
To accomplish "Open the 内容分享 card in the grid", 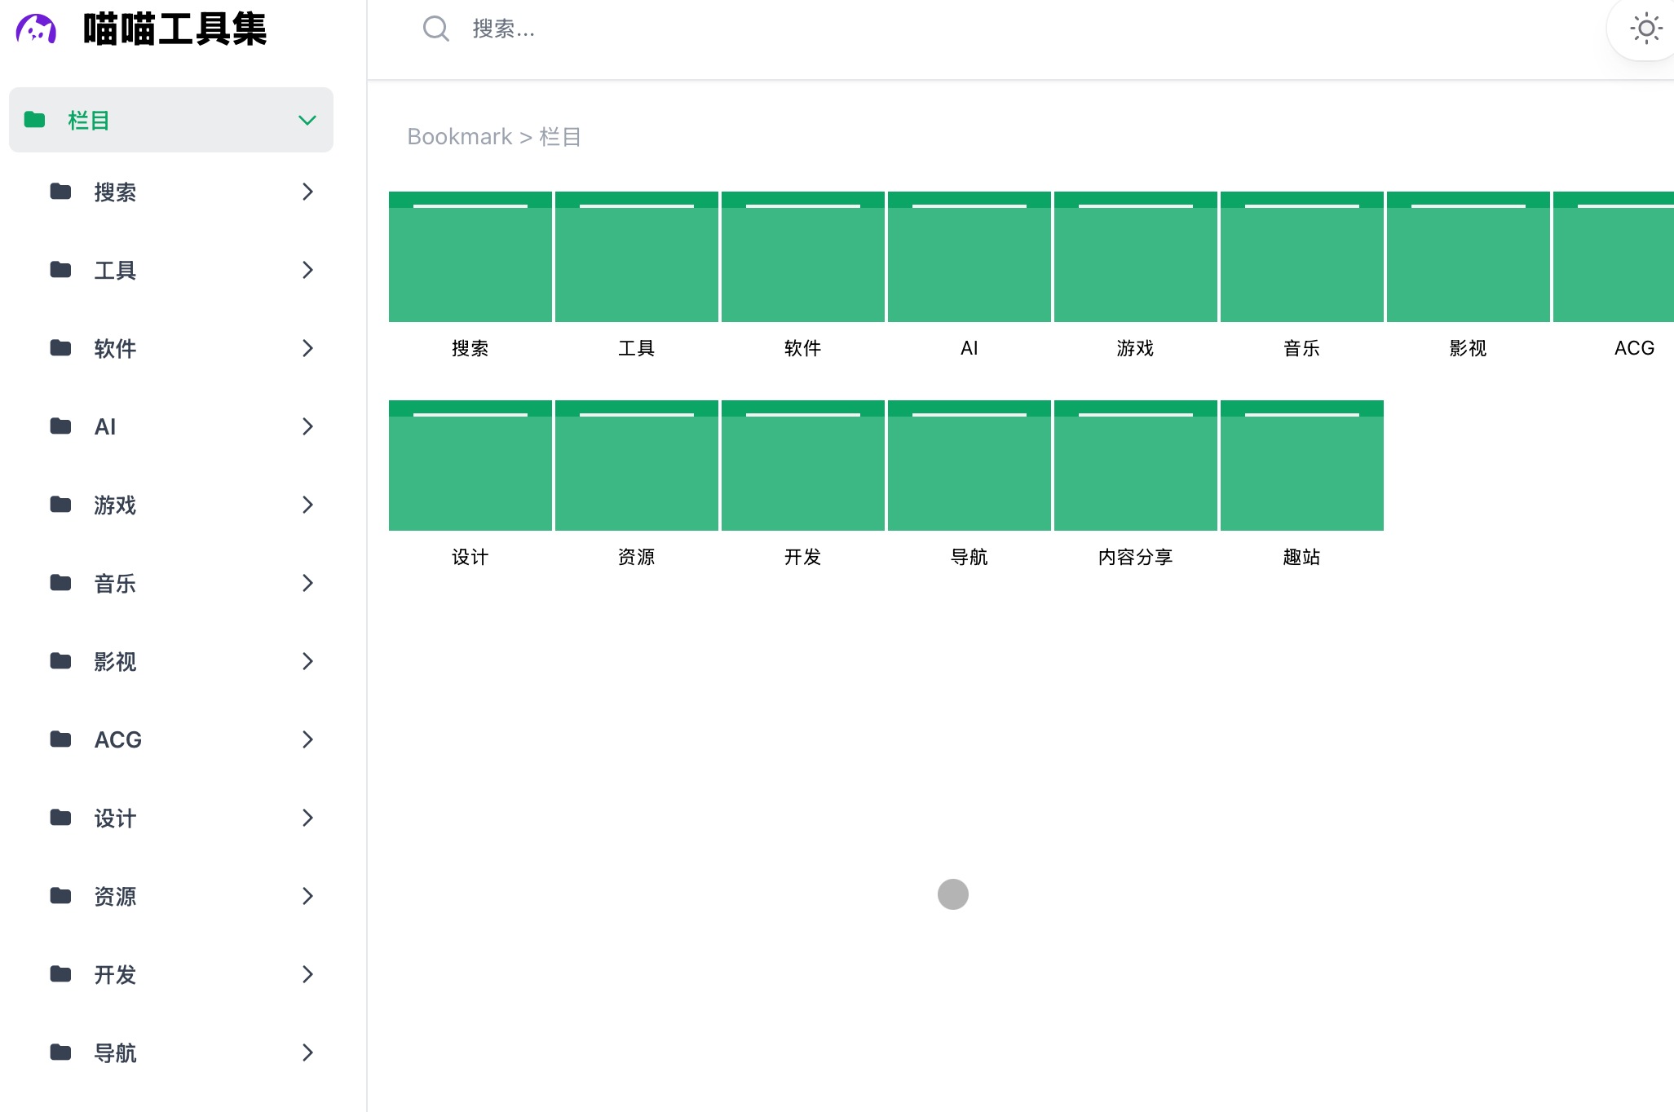I will pyautogui.click(x=1135, y=466).
